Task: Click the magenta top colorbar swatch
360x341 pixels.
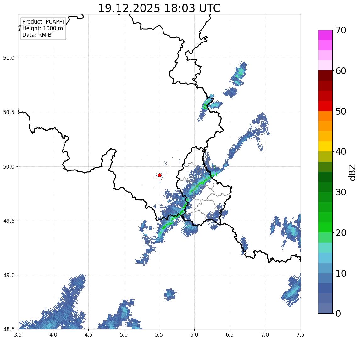Action: (x=325, y=35)
